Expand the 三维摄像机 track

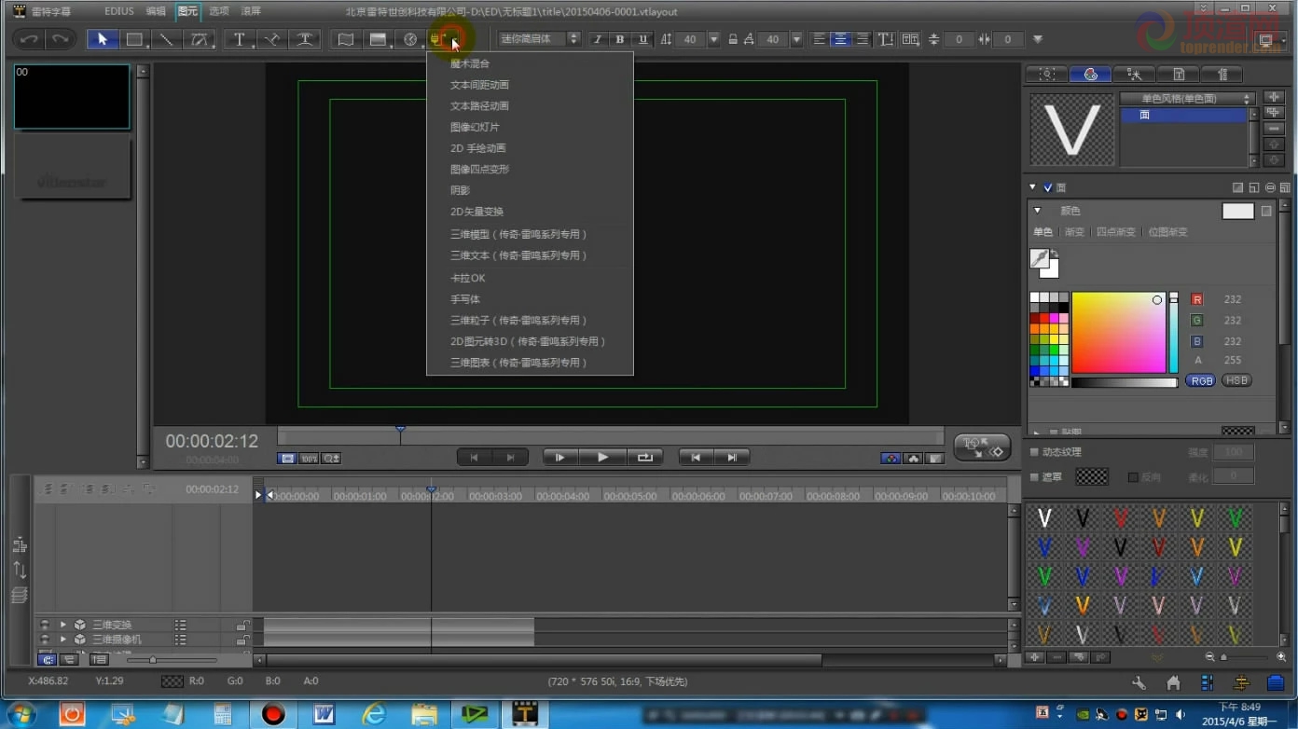(63, 640)
